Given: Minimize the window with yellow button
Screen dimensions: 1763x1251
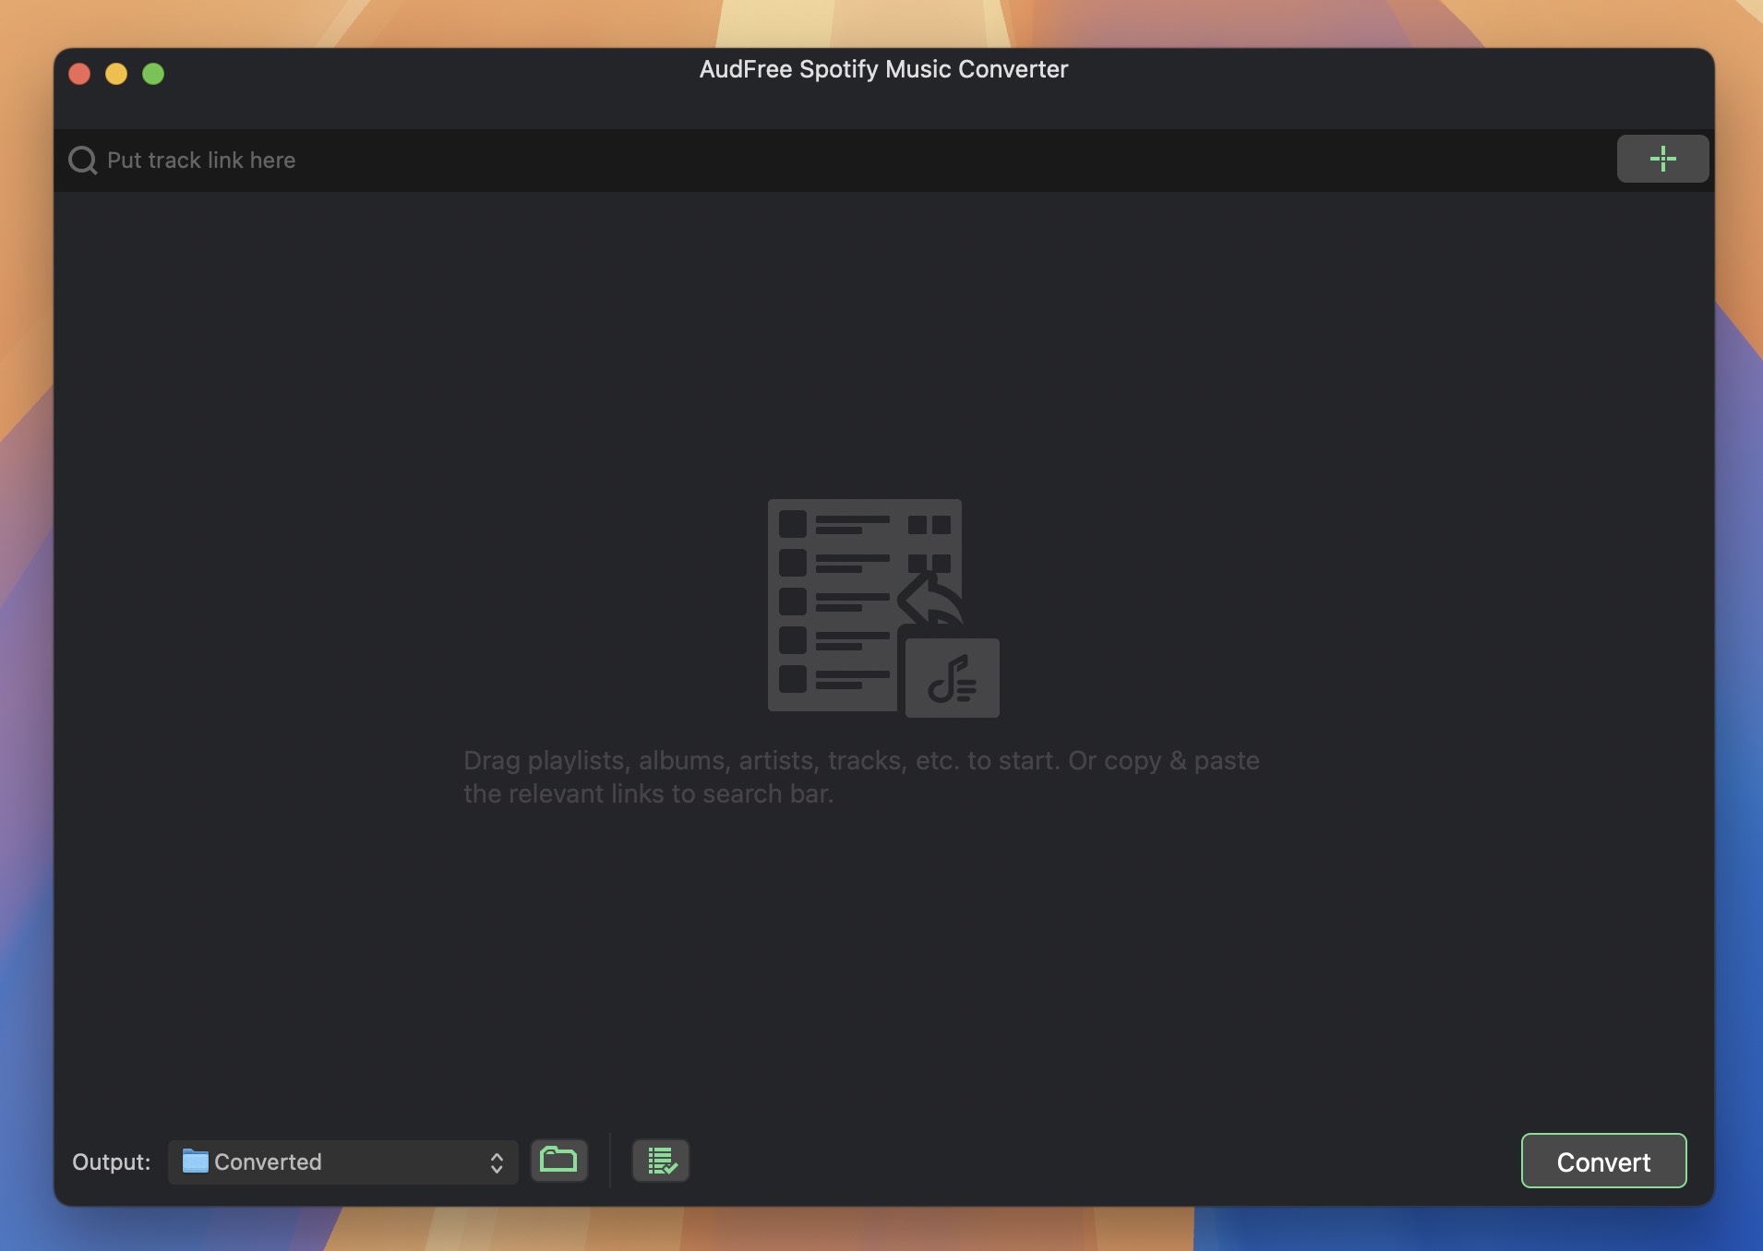Looking at the screenshot, I should 116,74.
